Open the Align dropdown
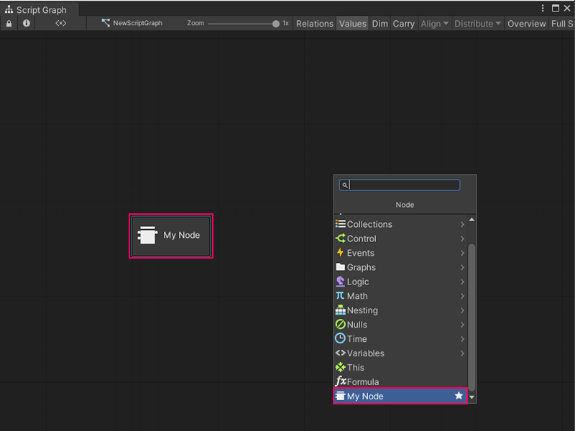This screenshot has width=575, height=431. (x=434, y=23)
